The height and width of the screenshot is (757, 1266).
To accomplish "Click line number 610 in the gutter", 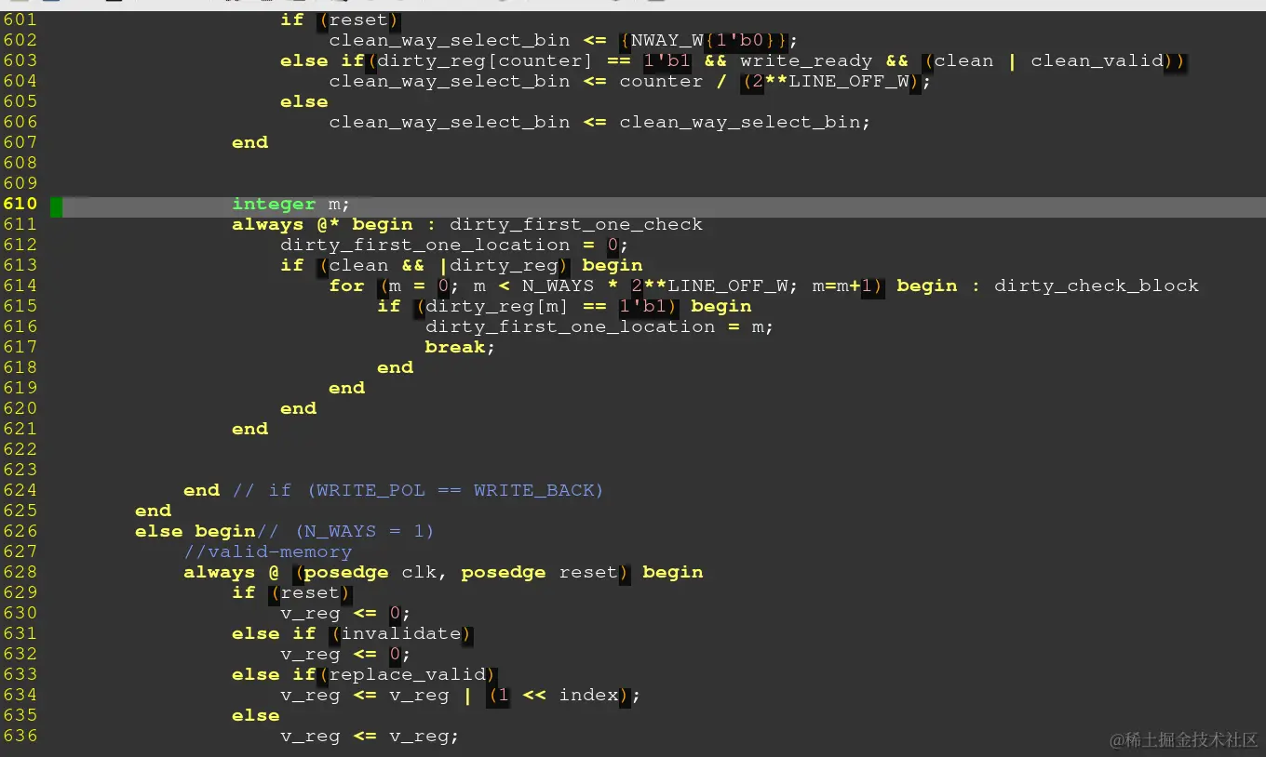I will point(20,205).
